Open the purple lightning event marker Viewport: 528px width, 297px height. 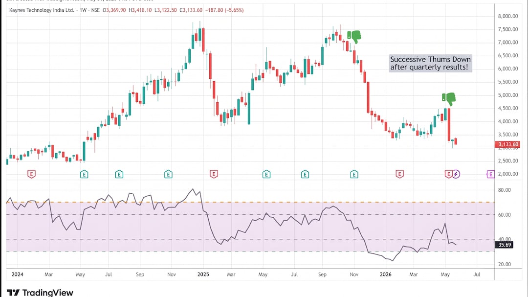[456, 174]
